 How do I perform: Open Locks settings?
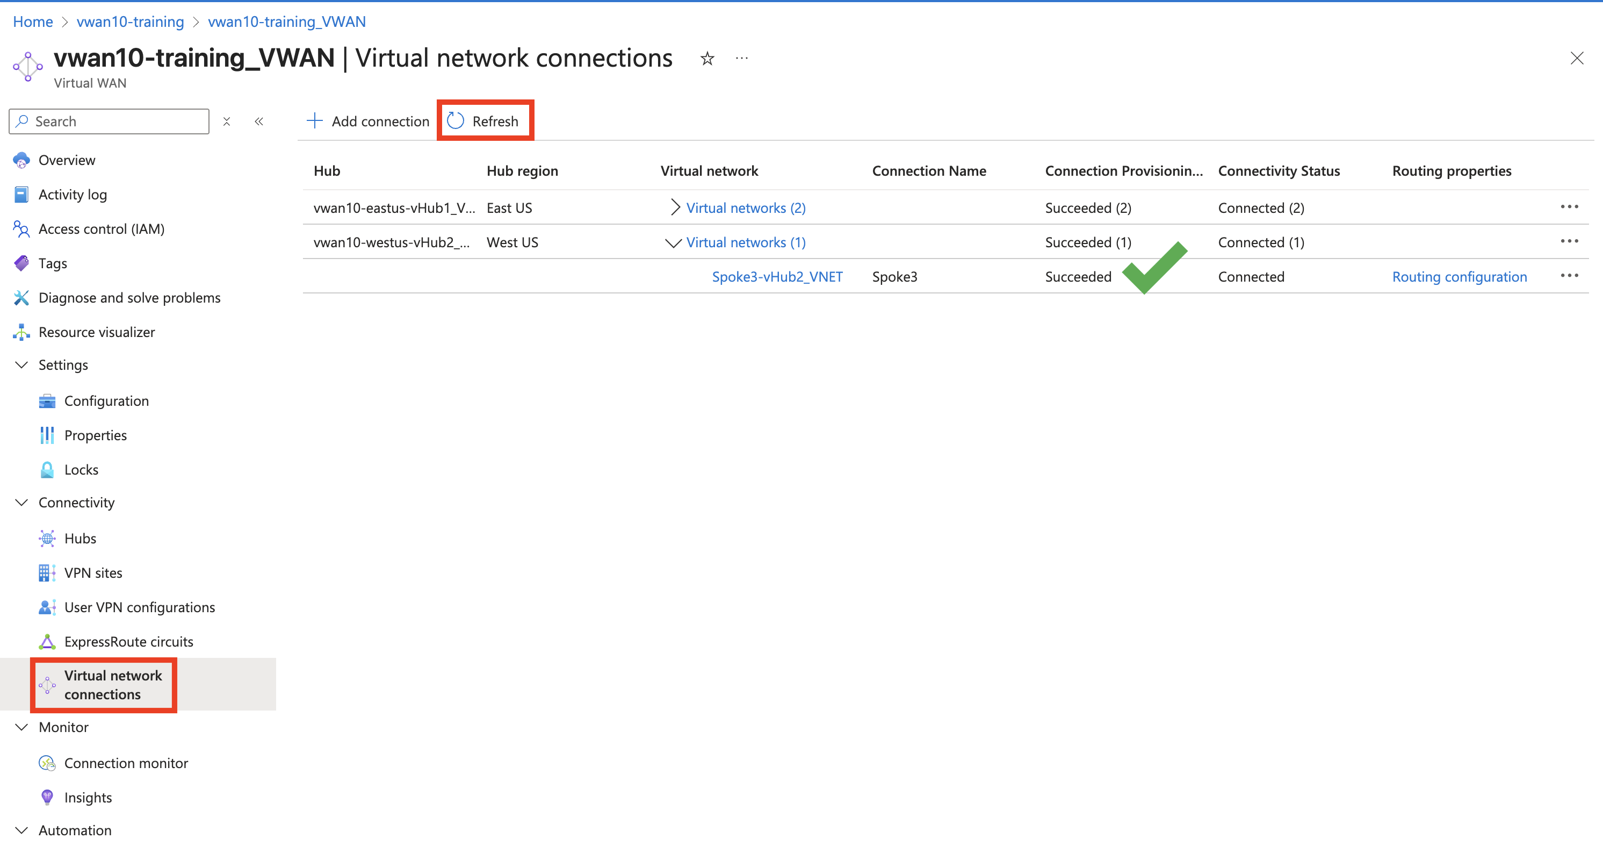click(x=81, y=469)
